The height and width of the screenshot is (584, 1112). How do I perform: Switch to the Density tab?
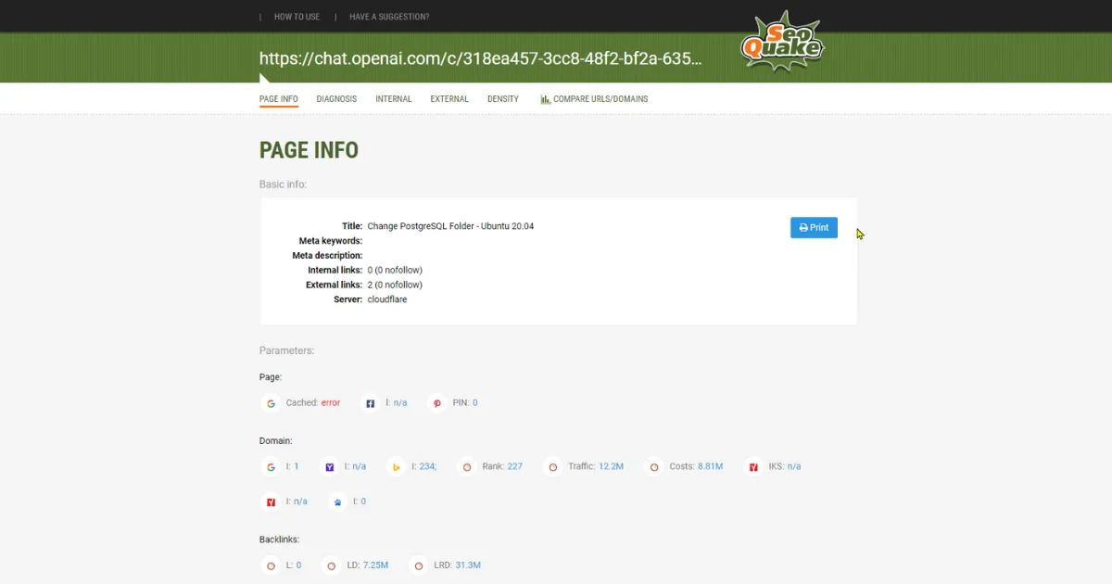click(x=503, y=99)
